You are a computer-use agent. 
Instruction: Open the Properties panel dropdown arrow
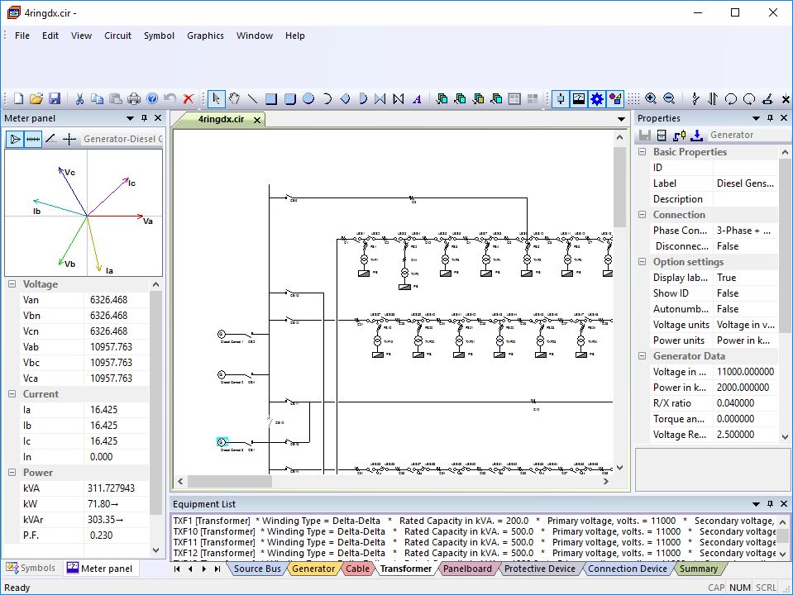pos(755,118)
